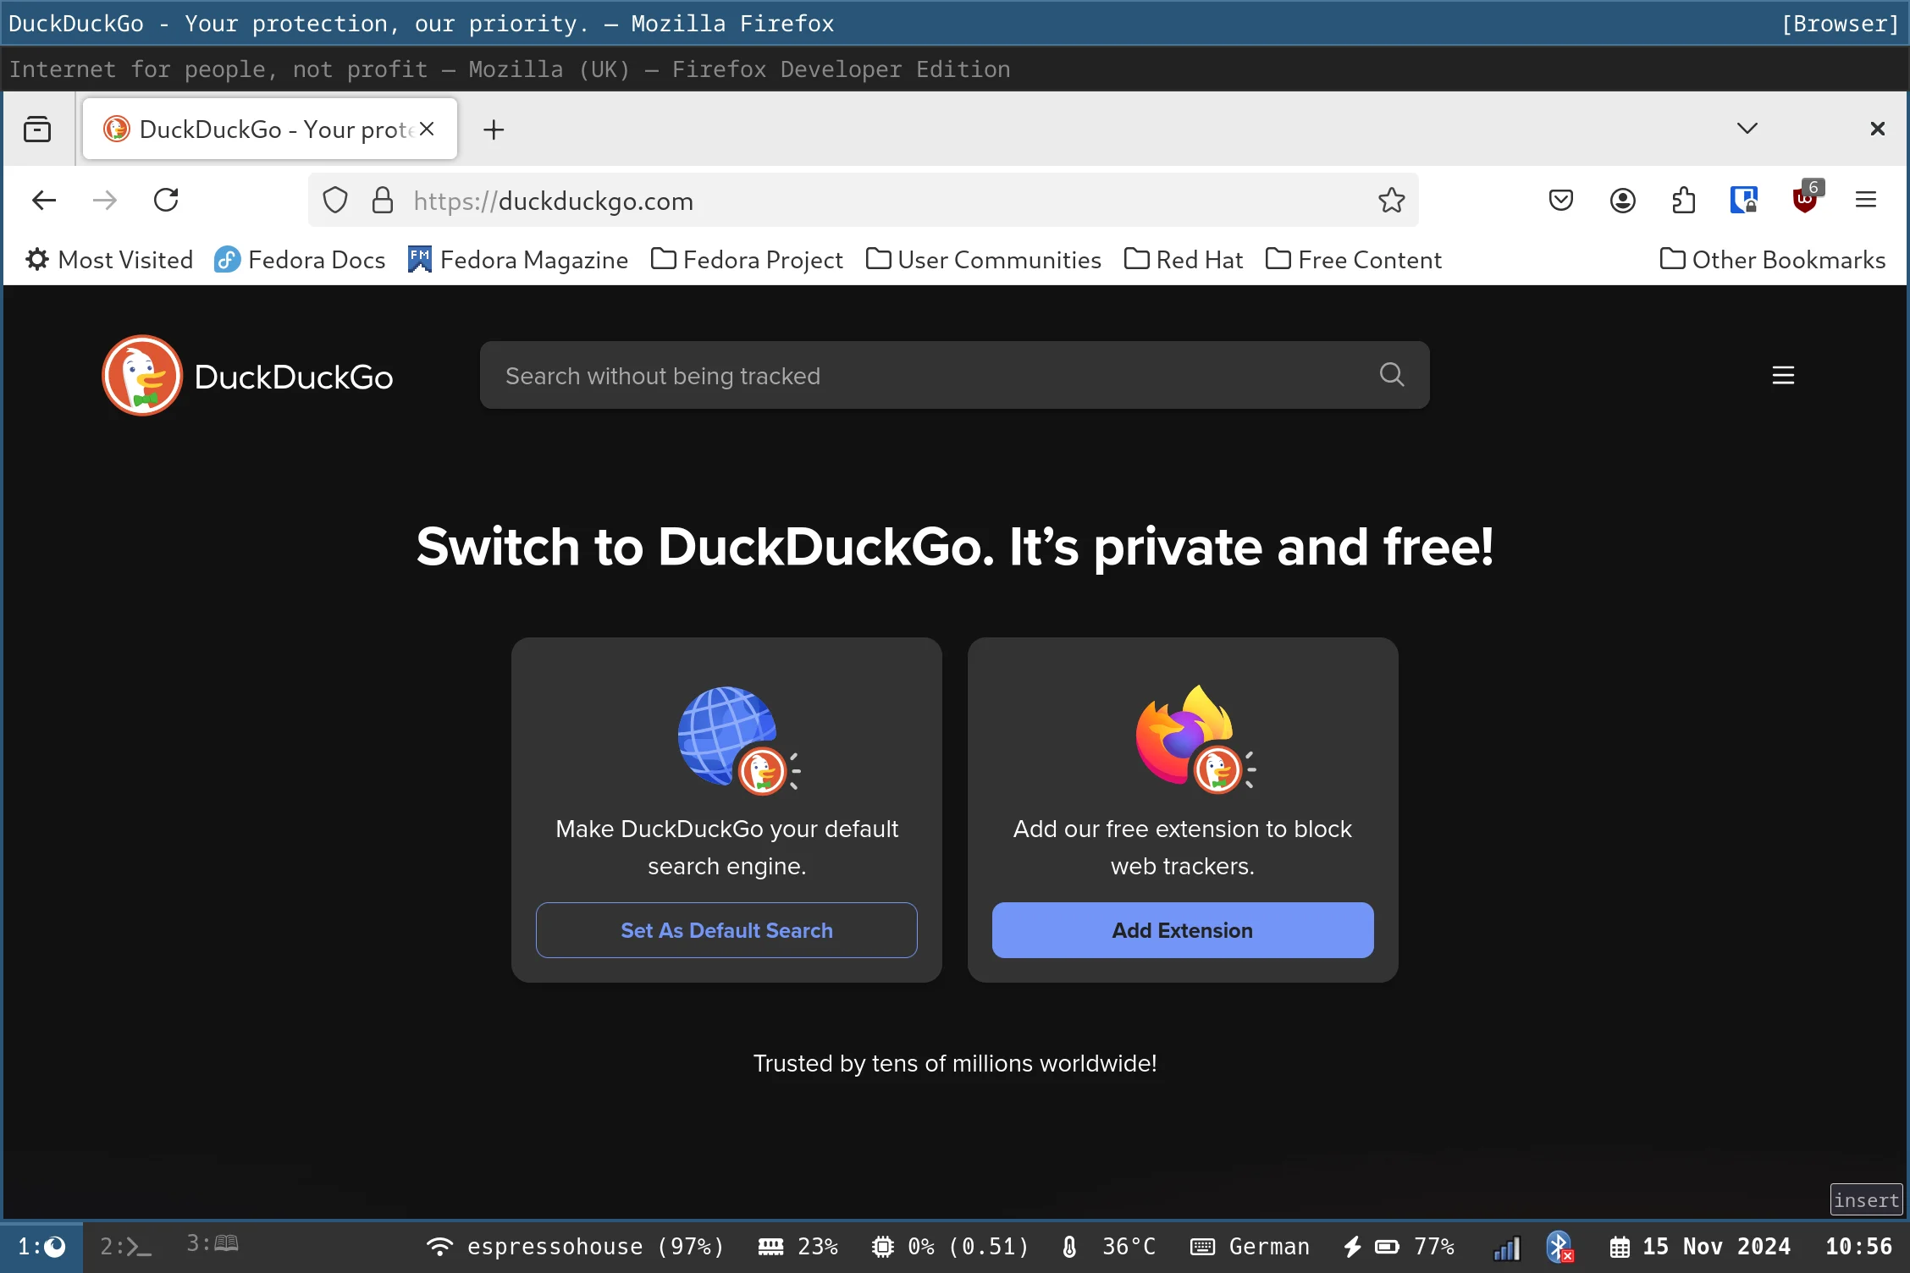
Task: Open the Fedora Magazine bookmark
Action: click(x=518, y=260)
